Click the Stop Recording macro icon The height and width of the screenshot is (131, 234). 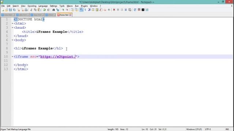tap(118, 10)
